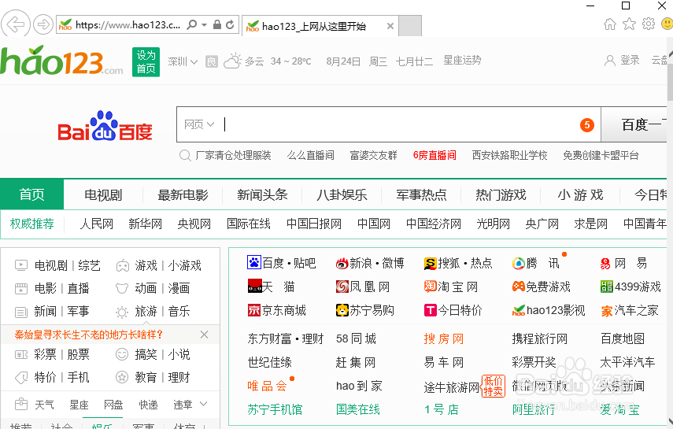Click the price tag icon next to 特价
Screen dimensions: 673x429
tap(21, 378)
